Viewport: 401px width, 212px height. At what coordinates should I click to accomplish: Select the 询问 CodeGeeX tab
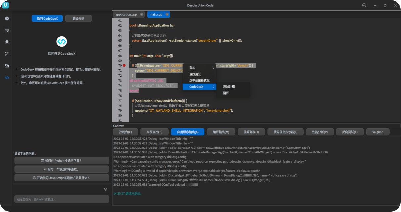pos(47,19)
